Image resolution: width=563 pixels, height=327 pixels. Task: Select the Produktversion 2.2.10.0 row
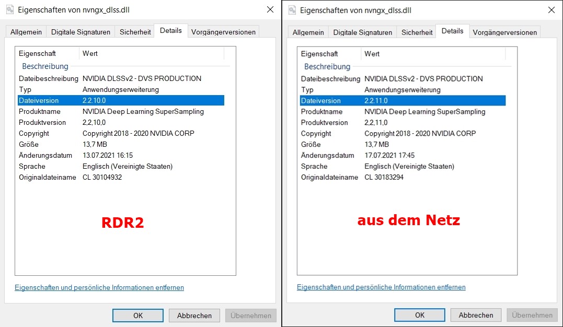coord(121,122)
